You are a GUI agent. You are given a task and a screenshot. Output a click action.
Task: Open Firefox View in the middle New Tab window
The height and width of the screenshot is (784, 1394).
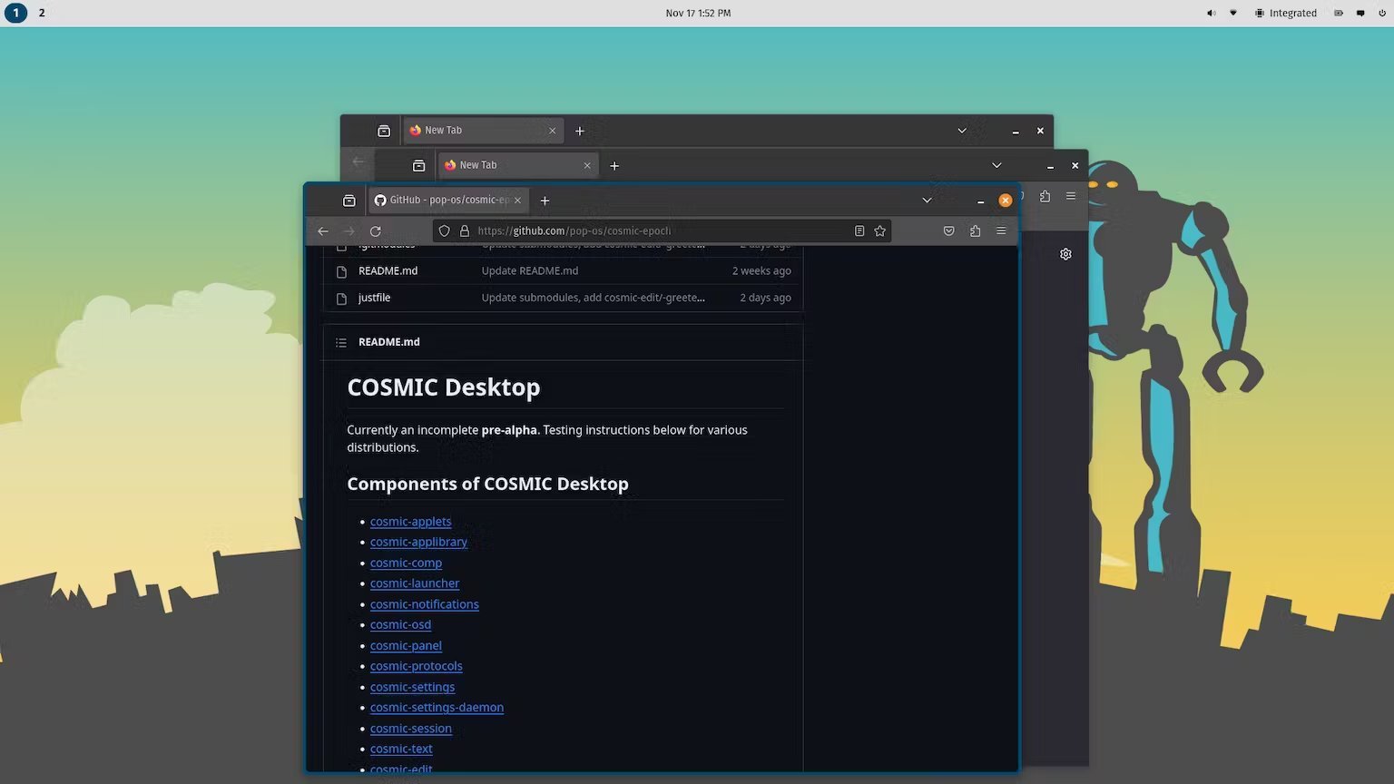tap(418, 166)
